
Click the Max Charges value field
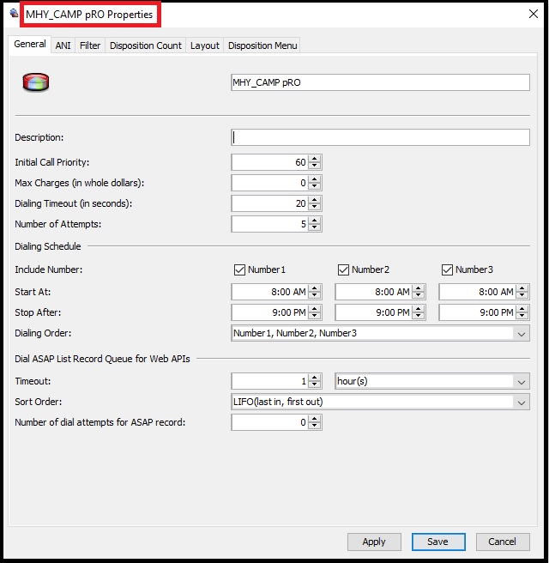coord(269,183)
